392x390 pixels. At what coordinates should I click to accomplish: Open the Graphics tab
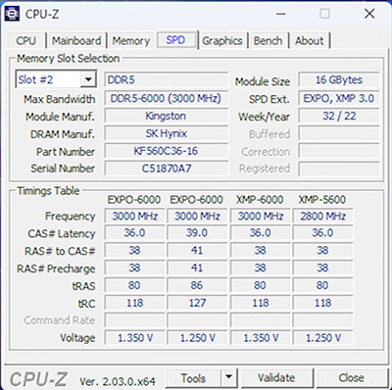pyautogui.click(x=222, y=41)
